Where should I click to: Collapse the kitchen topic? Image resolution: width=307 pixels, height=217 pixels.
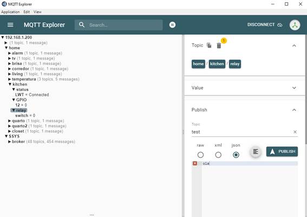10,84
